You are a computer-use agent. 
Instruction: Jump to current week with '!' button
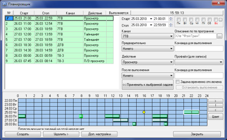[215, 105]
